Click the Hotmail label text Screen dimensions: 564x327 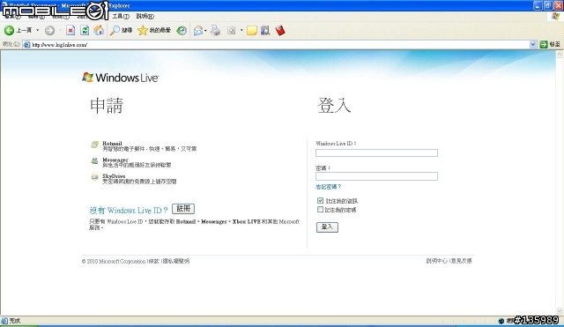click(112, 143)
